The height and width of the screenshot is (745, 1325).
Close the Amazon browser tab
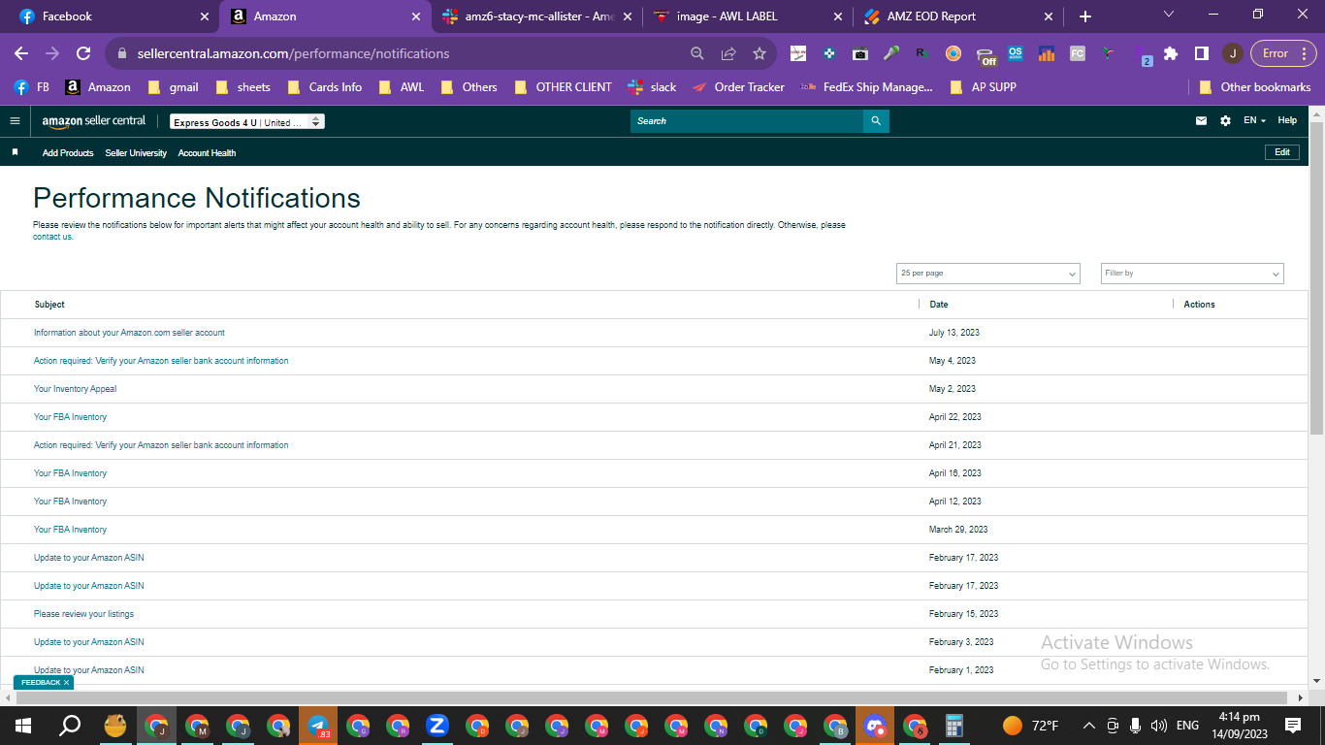click(x=415, y=16)
